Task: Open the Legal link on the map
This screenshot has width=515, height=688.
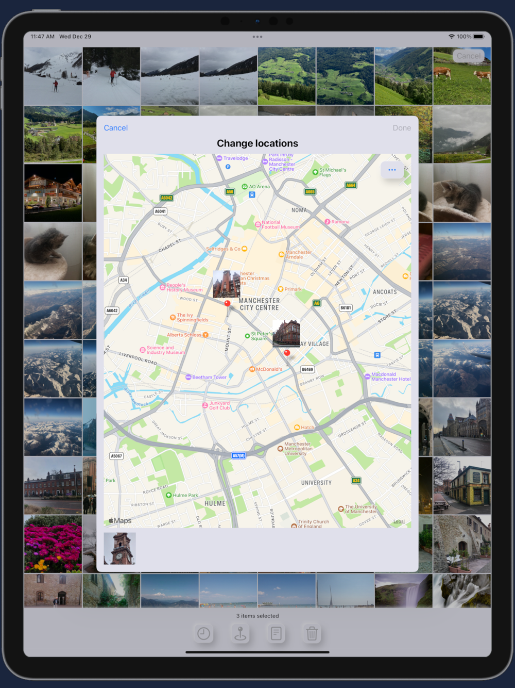Action: [399, 521]
